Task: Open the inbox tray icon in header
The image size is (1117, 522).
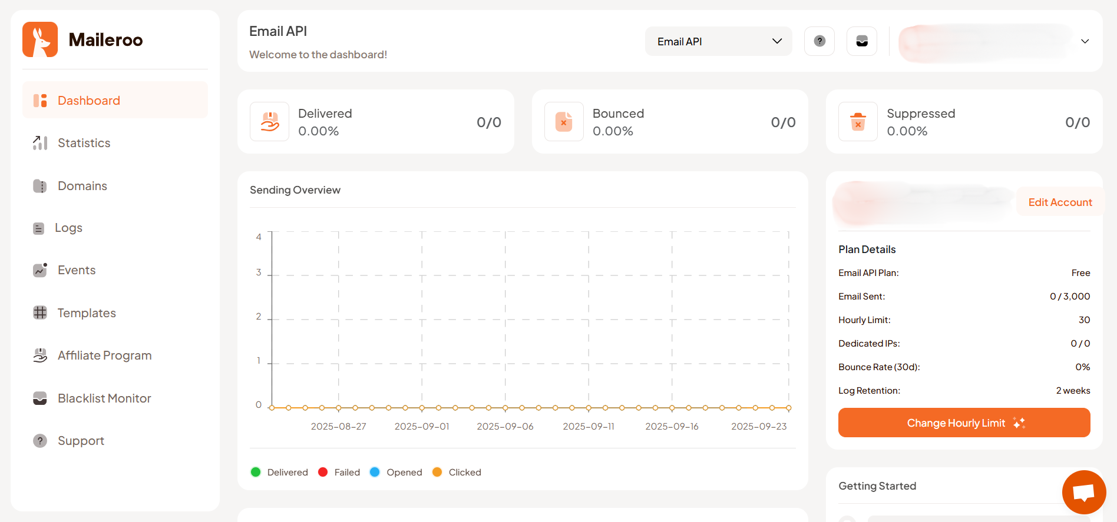Action: (x=862, y=41)
